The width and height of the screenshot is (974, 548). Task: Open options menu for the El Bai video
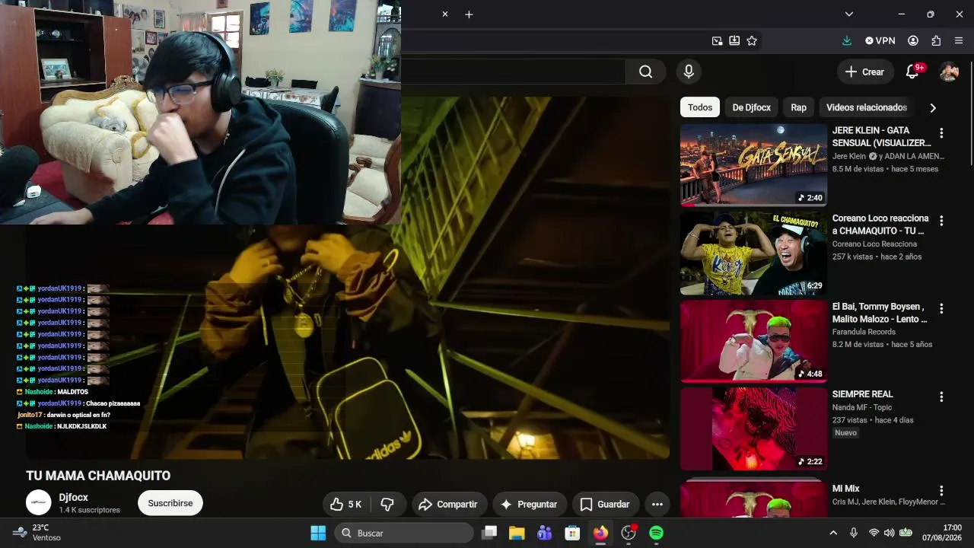coord(941,309)
